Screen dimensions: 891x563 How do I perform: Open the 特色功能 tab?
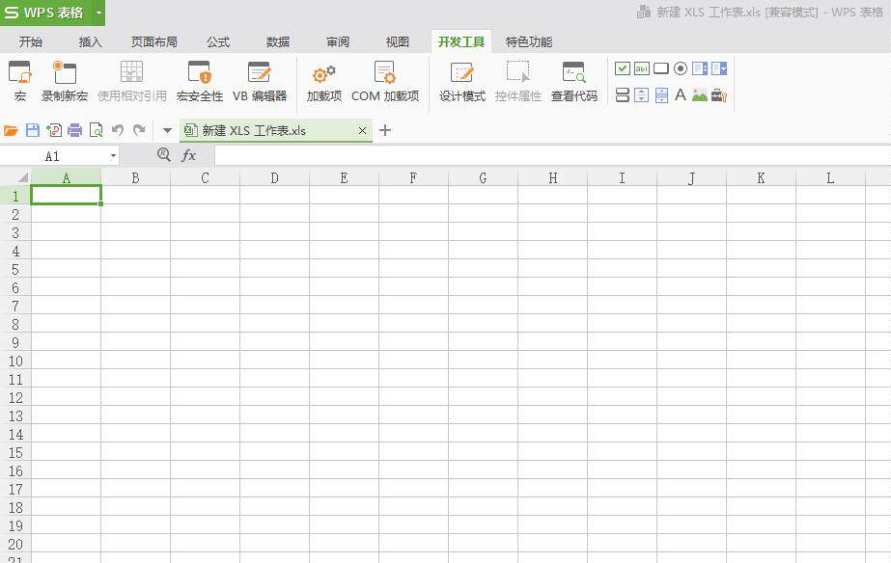[x=528, y=42]
